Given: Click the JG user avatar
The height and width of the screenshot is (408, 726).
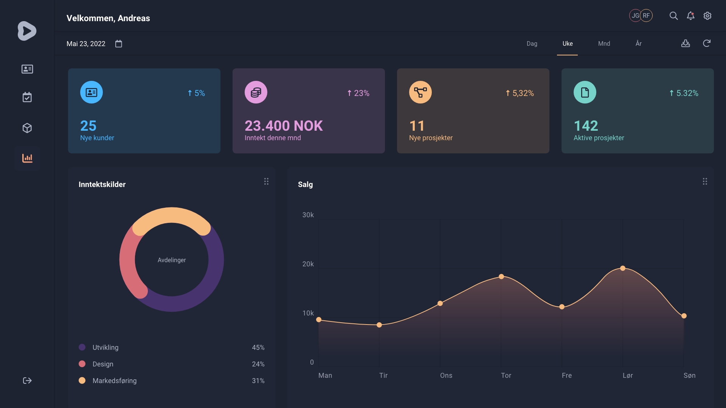Looking at the screenshot, I should coord(634,16).
